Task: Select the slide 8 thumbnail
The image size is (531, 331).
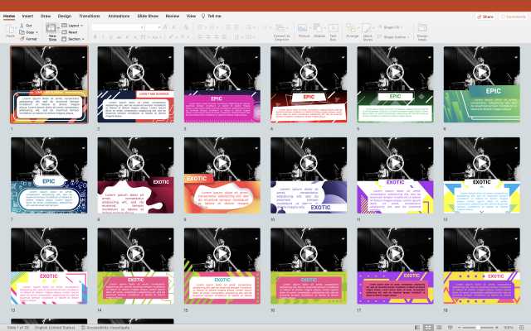Action: click(136, 175)
